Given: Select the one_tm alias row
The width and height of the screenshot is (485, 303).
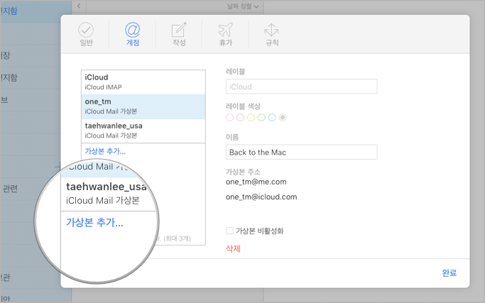Looking at the screenshot, I should tap(143, 106).
